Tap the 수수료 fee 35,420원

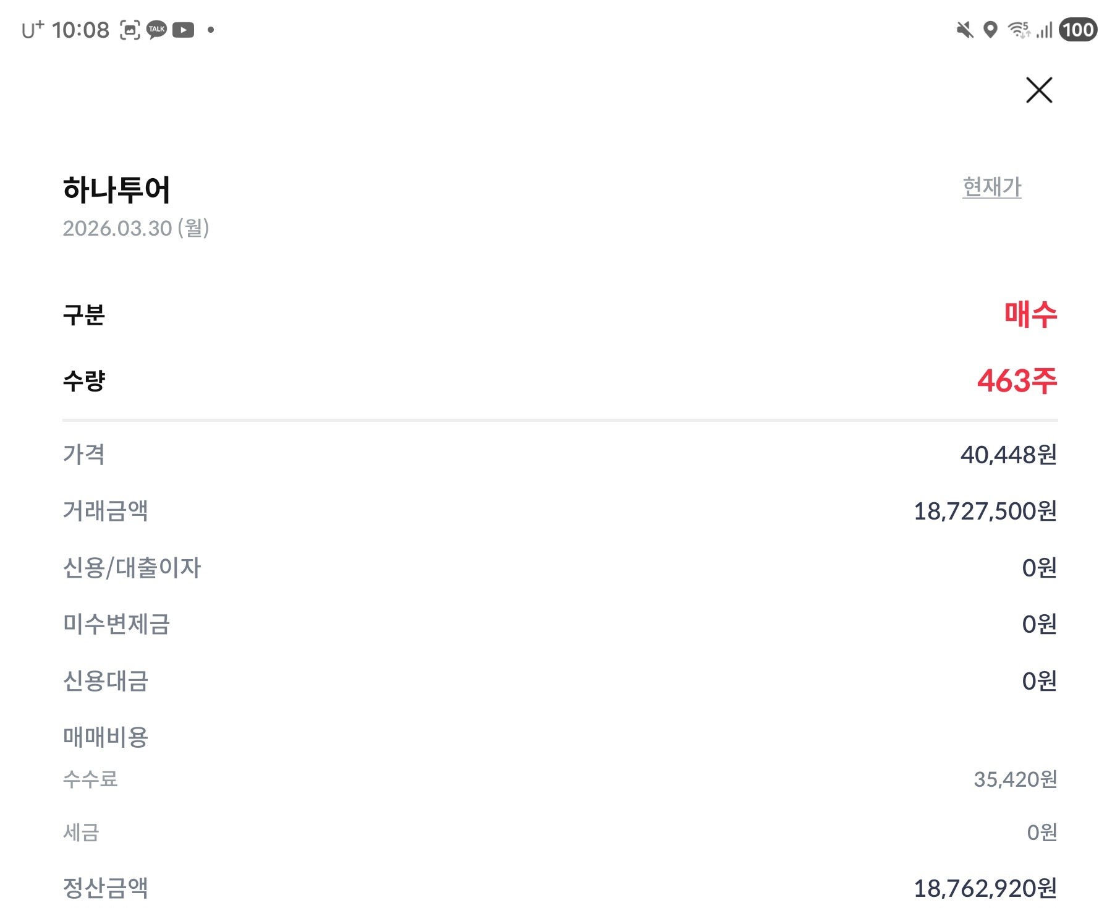pyautogui.click(x=1015, y=779)
